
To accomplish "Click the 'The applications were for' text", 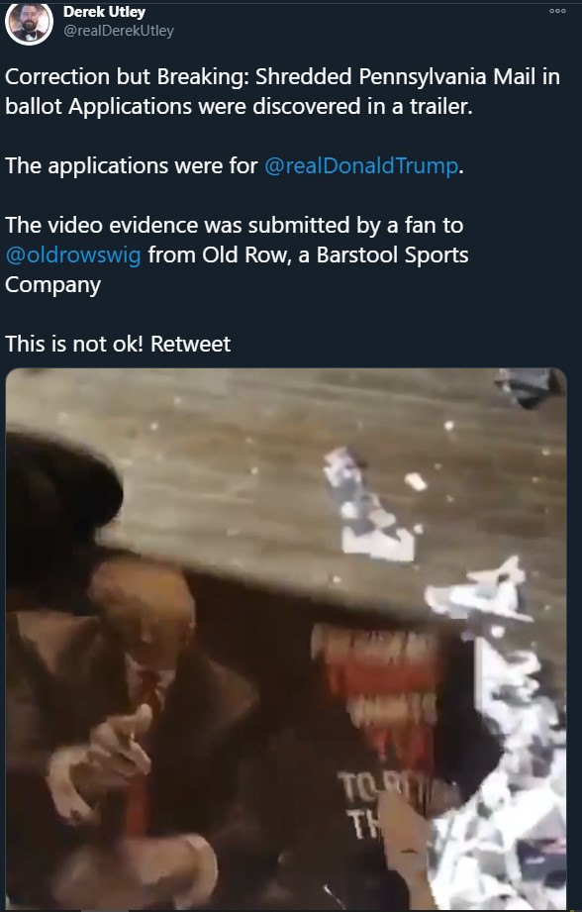I will [132, 165].
